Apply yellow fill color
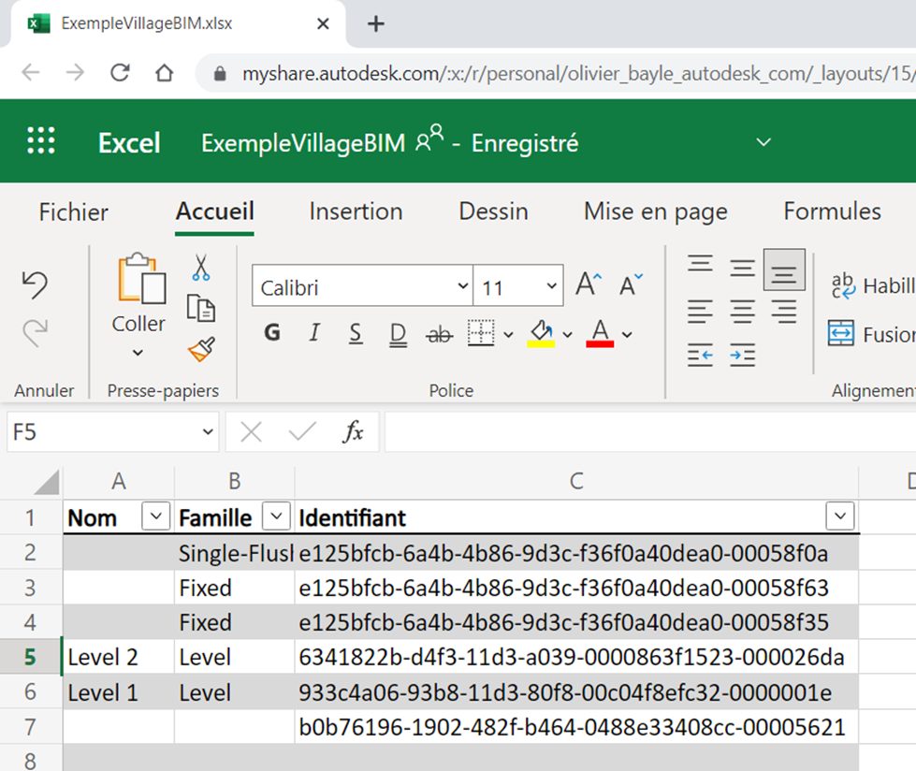 click(x=541, y=334)
